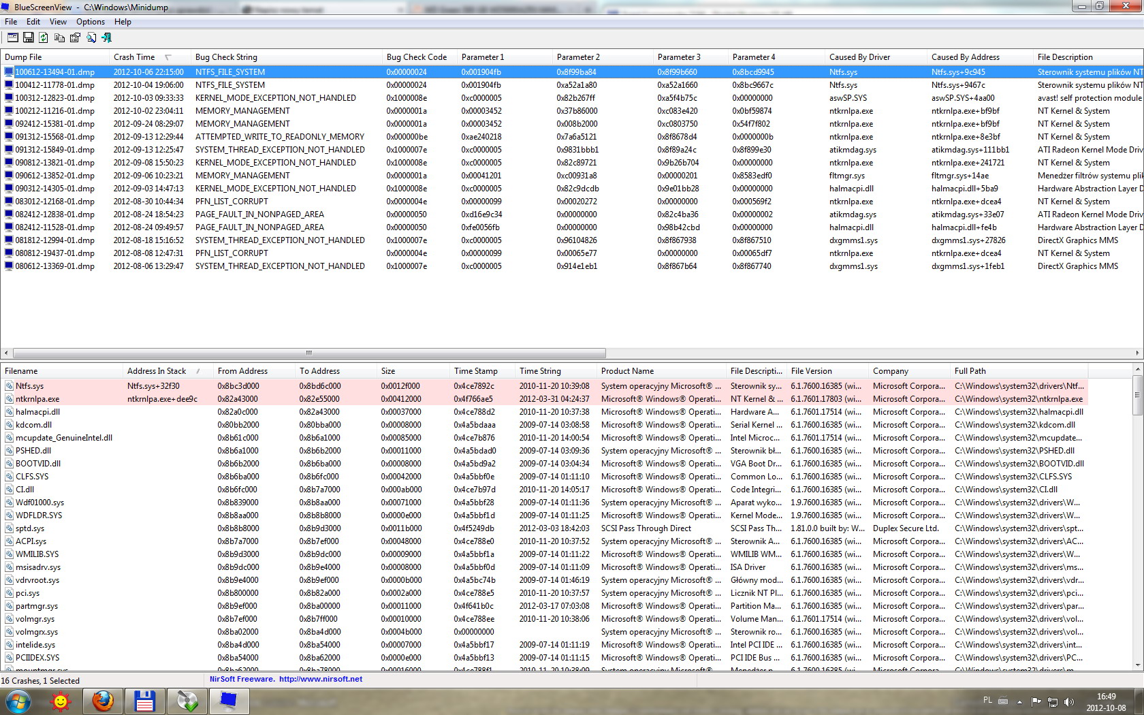Open the View menu
The width and height of the screenshot is (1144, 715).
click(58, 22)
